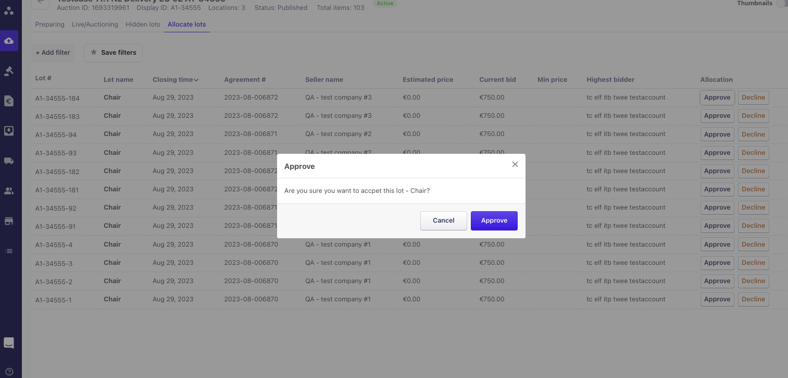The width and height of the screenshot is (788, 378).
Task: Toggle the Thumbnails switch
Action: 781,4
